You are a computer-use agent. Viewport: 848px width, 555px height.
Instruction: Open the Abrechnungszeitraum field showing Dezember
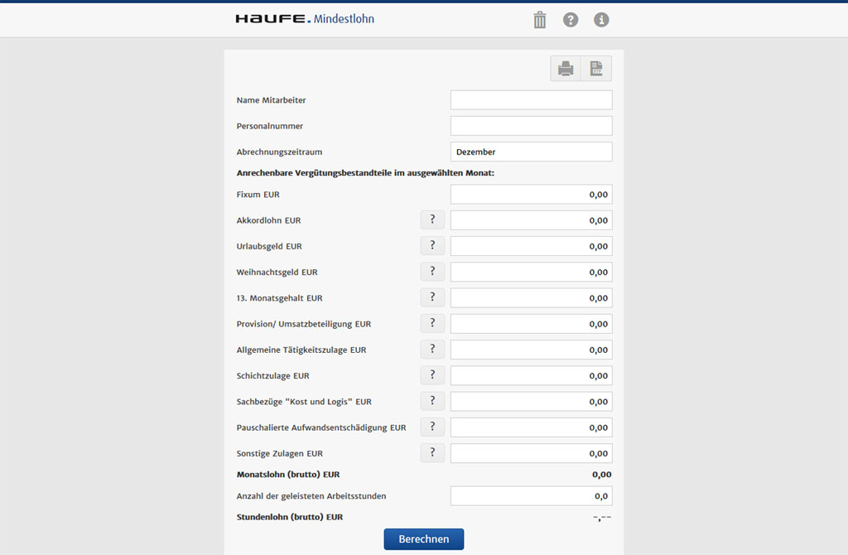531,152
